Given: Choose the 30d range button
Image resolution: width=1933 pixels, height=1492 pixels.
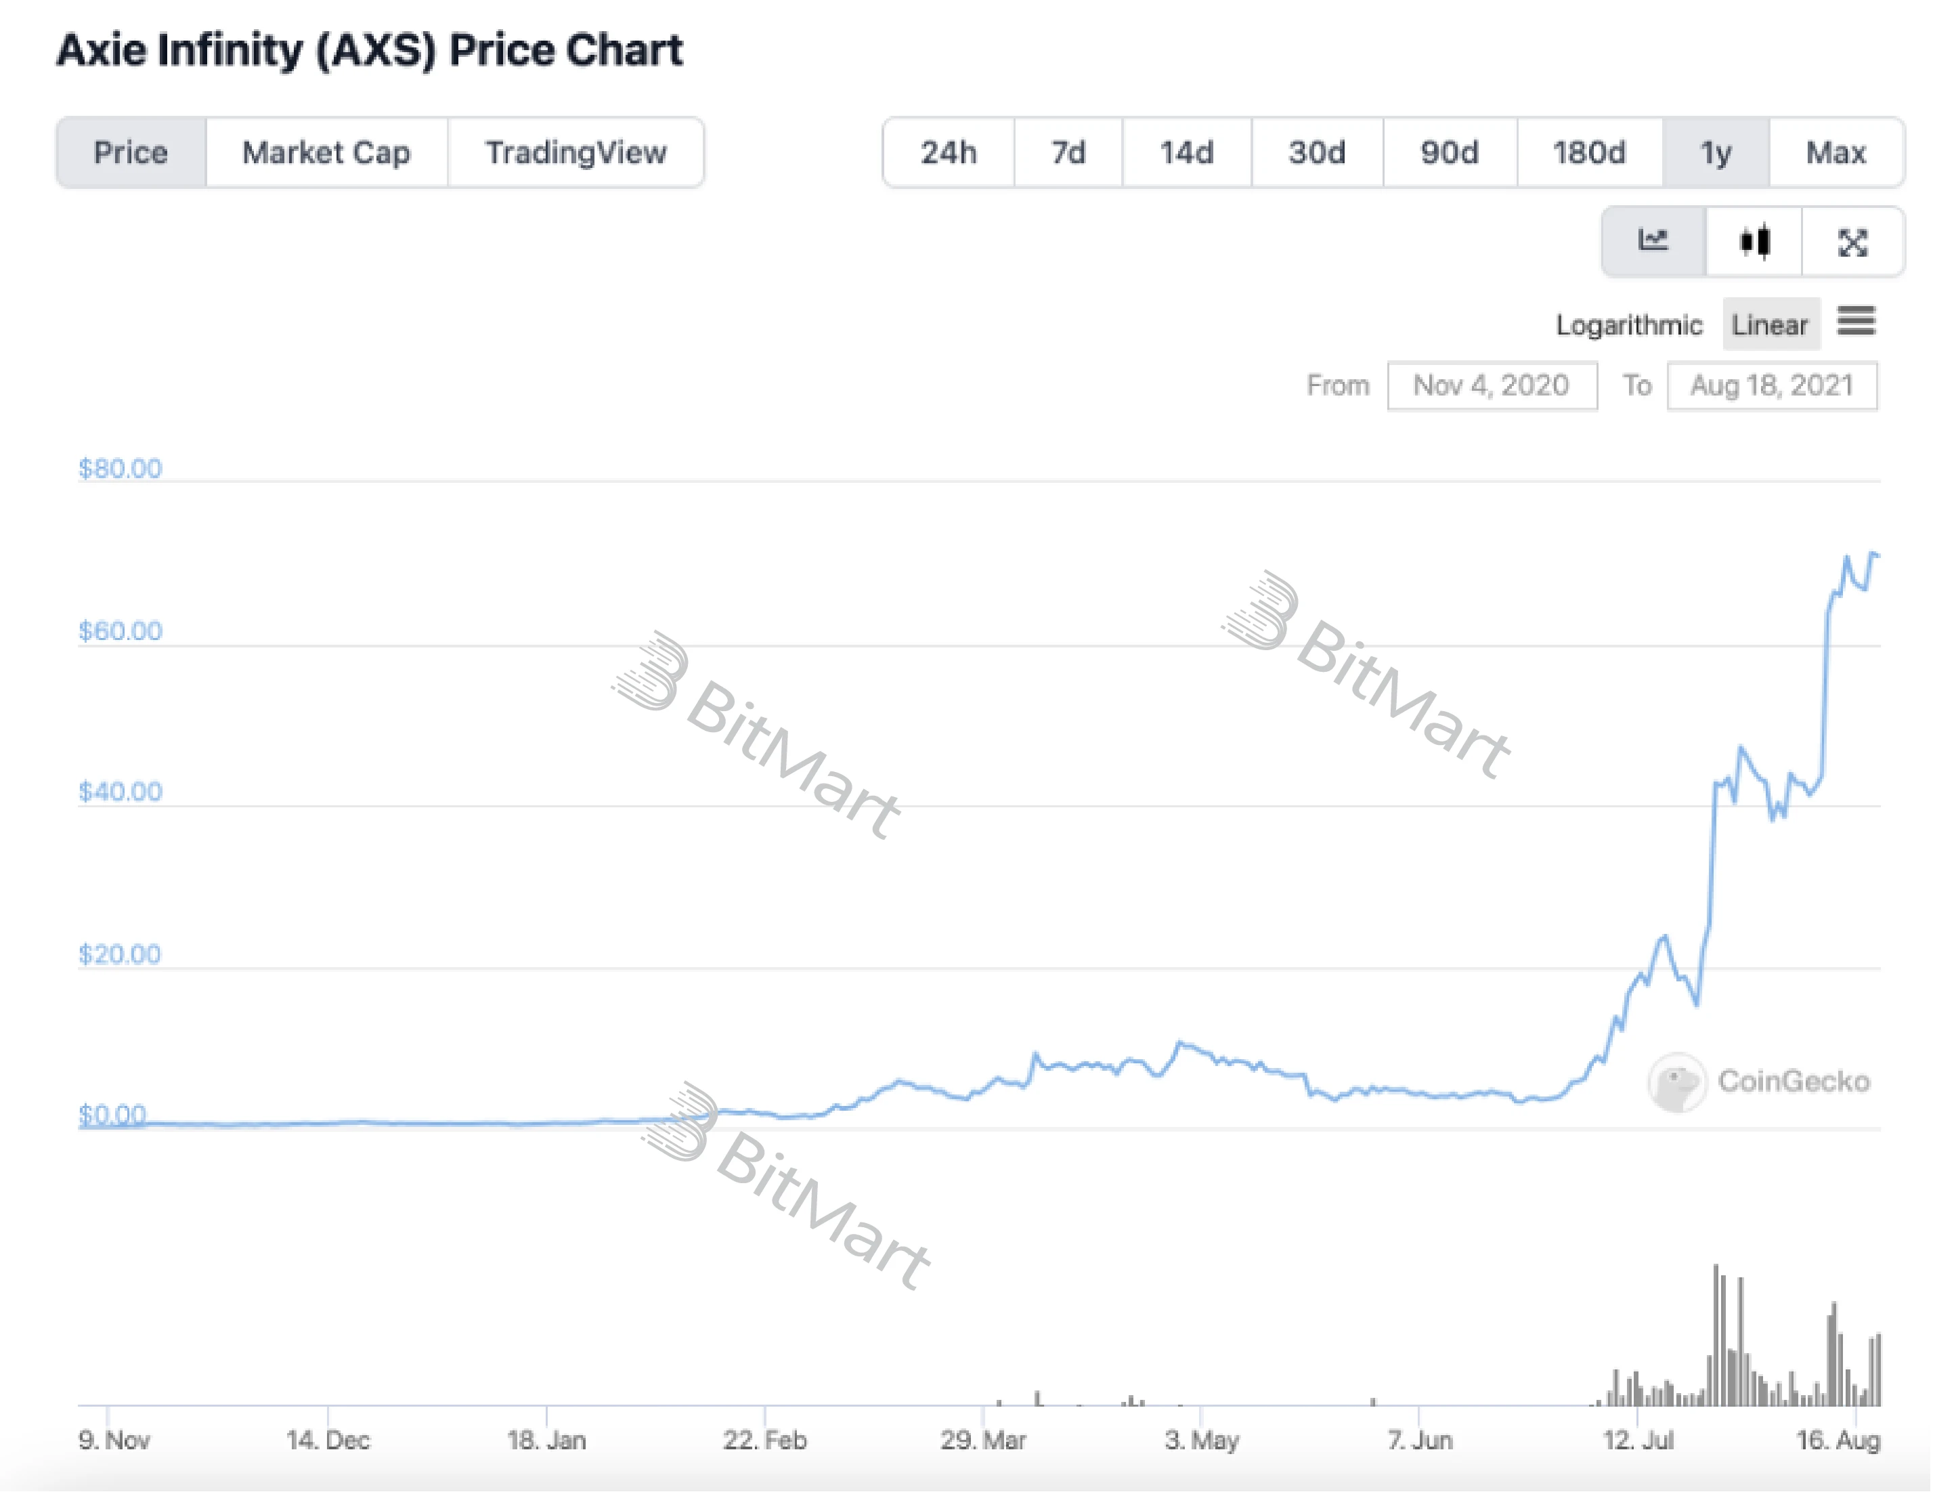Looking at the screenshot, I should coord(1316,152).
